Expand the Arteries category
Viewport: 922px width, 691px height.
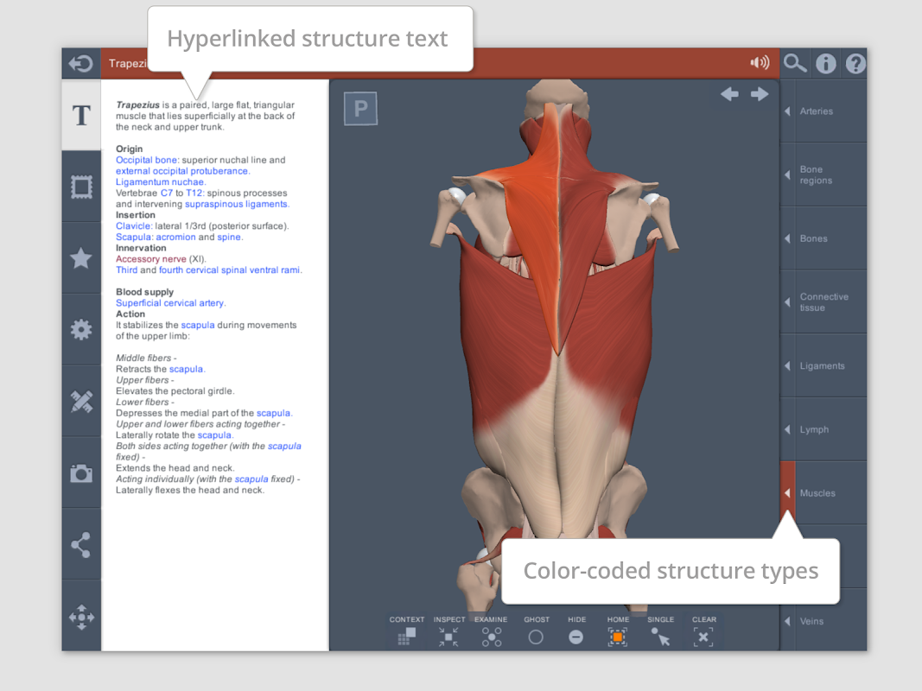823,111
